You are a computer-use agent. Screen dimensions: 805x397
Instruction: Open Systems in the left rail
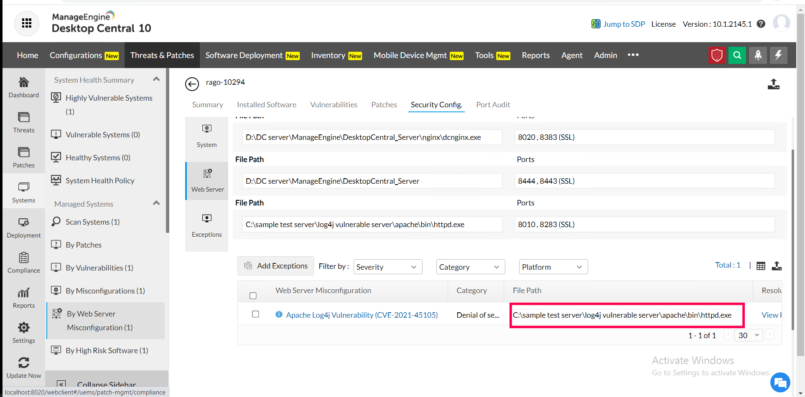(x=24, y=192)
